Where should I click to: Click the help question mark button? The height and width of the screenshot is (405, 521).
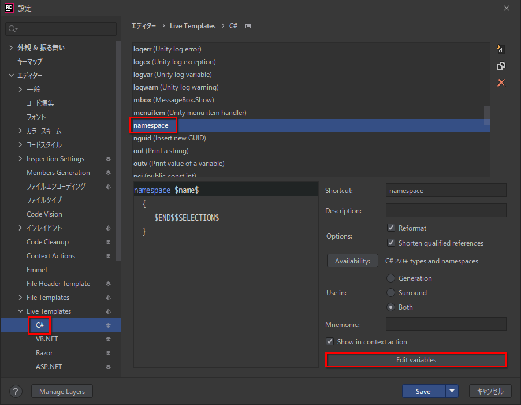point(16,391)
